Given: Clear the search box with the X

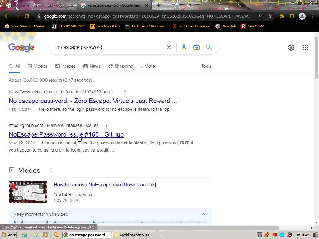Looking at the screenshot, I should [169, 47].
